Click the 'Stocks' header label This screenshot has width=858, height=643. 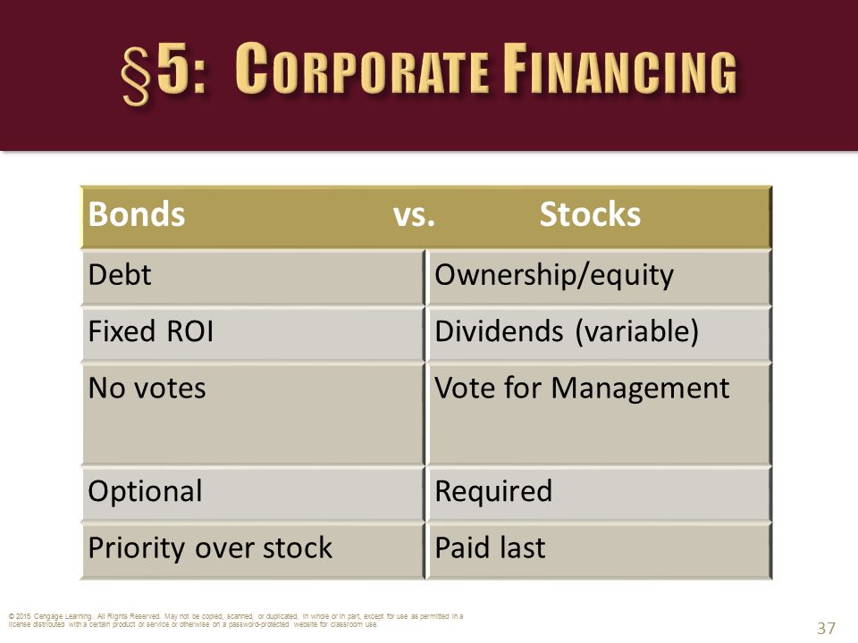coord(590,213)
